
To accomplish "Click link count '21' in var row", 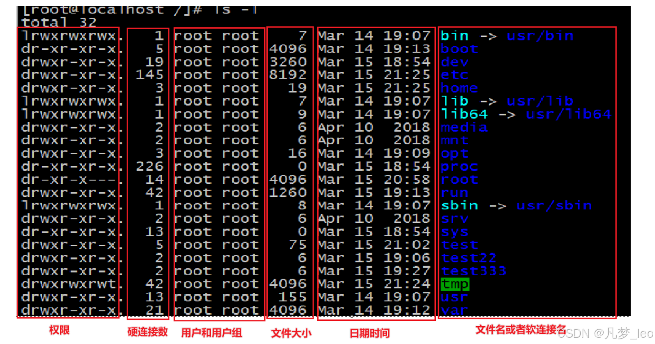I will (154, 310).
